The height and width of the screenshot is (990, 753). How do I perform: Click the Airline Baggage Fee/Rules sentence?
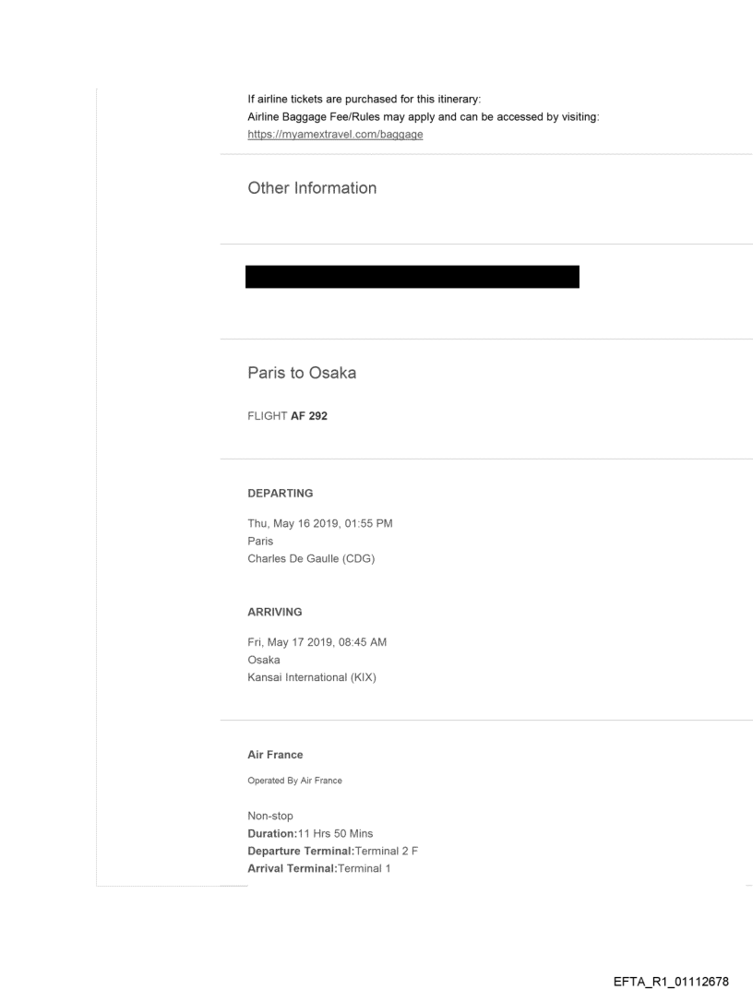pyautogui.click(x=424, y=117)
